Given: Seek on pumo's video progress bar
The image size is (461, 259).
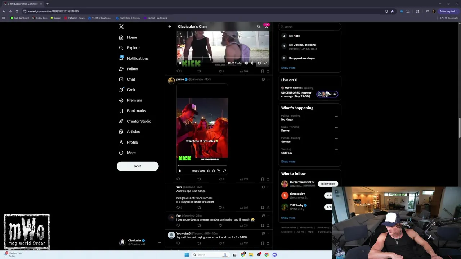Looking at the screenshot, I should tap(202, 165).
